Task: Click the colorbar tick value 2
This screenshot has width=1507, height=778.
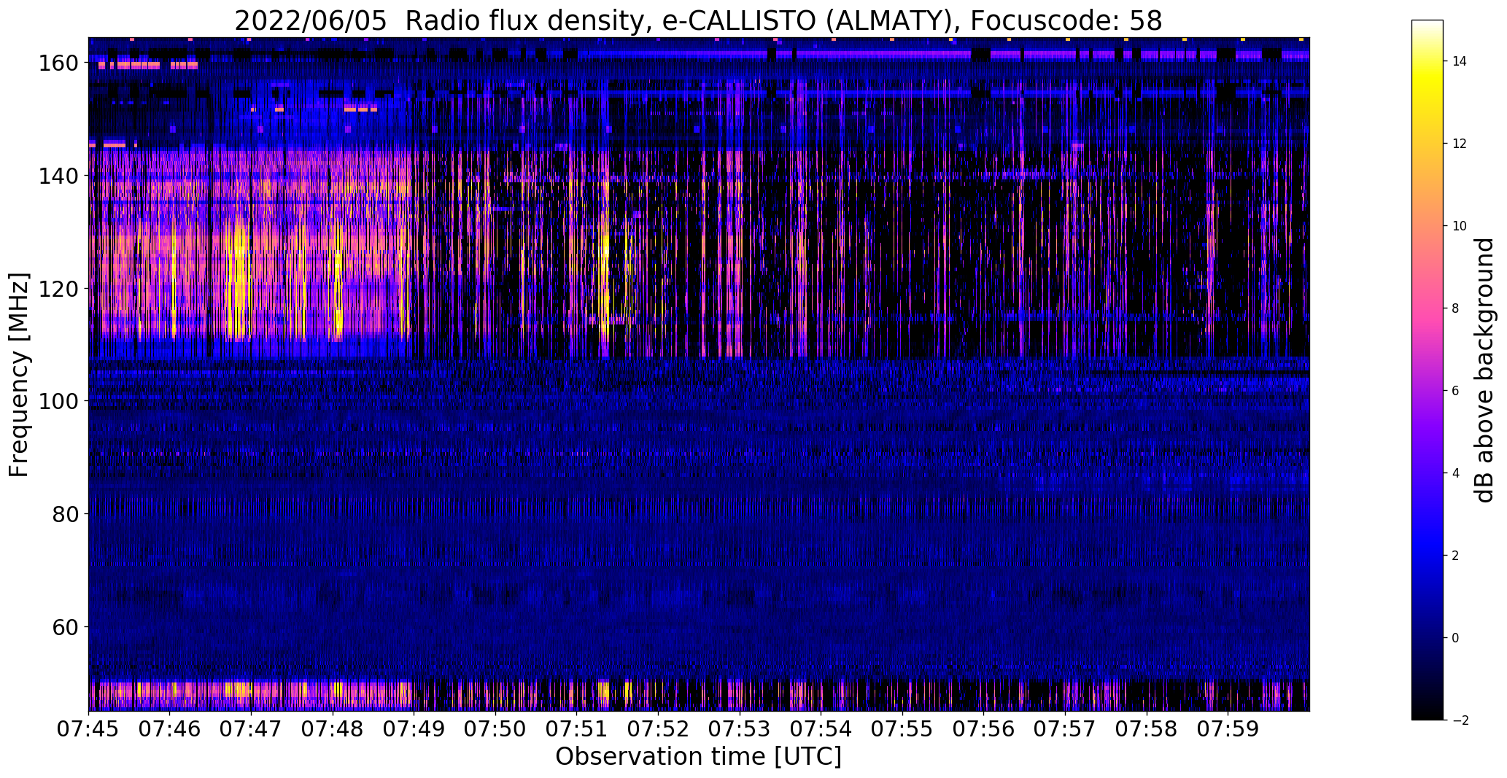Action: pyautogui.click(x=1456, y=556)
